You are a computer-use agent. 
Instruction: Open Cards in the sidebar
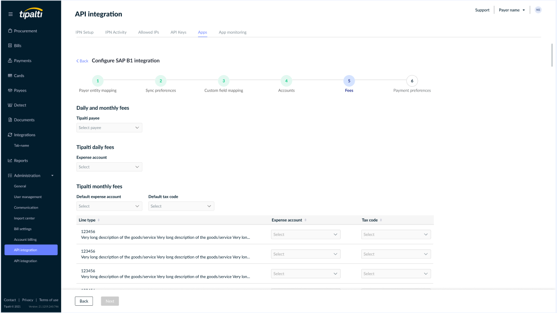pos(19,76)
